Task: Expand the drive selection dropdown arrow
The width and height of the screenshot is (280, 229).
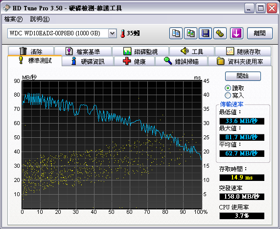Action: coord(112,33)
